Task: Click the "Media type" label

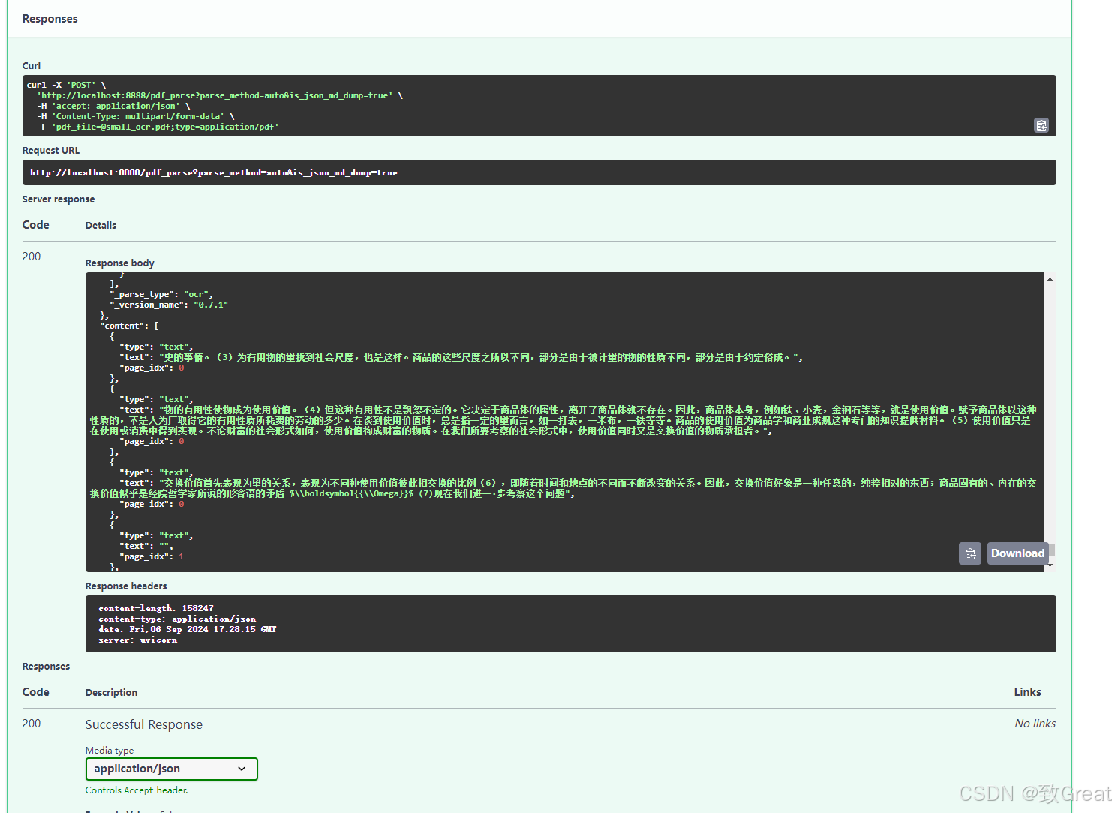Action: (110, 751)
